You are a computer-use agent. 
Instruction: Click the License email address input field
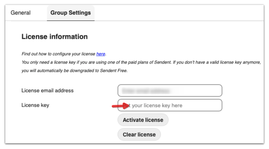(x=170, y=90)
